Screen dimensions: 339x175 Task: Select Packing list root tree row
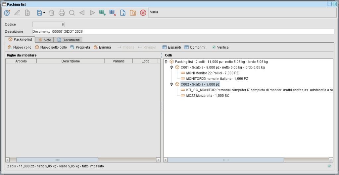pyautogui.click(x=221, y=62)
